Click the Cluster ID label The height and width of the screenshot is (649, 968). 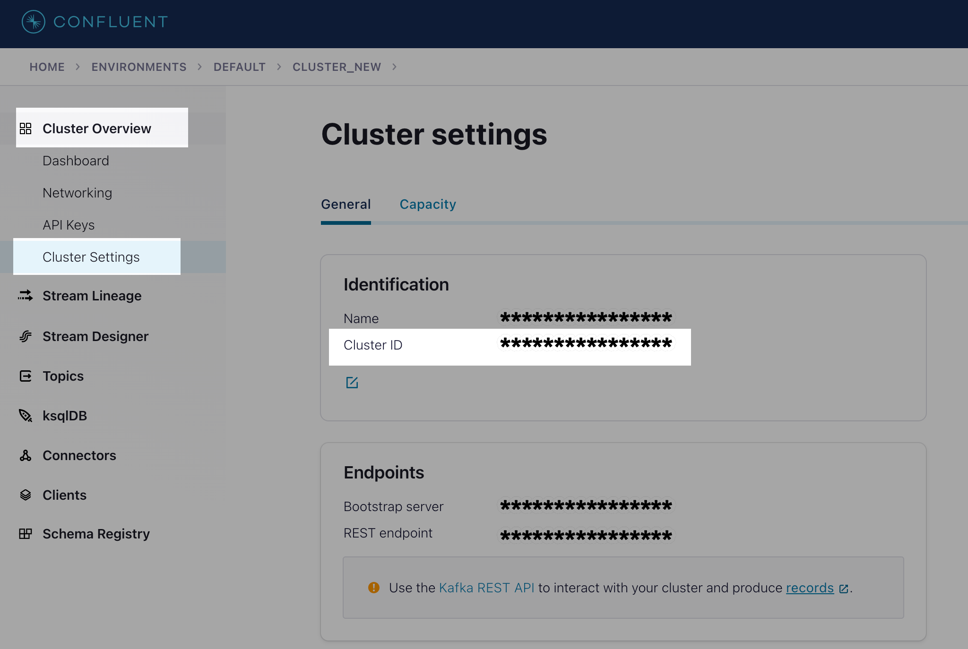(373, 345)
